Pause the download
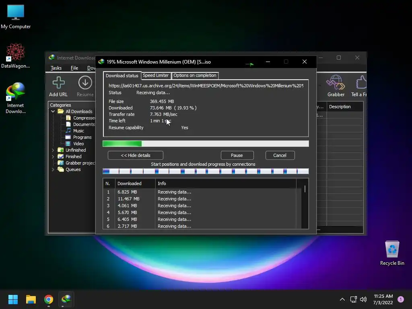Screen dimensions: 412x309 (237, 155)
